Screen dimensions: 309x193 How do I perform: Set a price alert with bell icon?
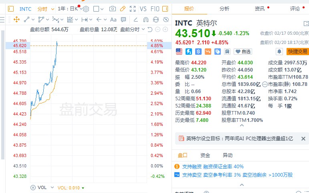click(279, 52)
